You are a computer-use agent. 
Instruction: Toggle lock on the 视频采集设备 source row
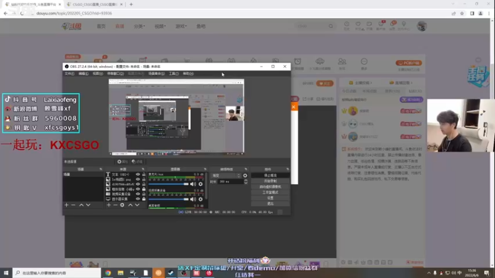coord(144,194)
